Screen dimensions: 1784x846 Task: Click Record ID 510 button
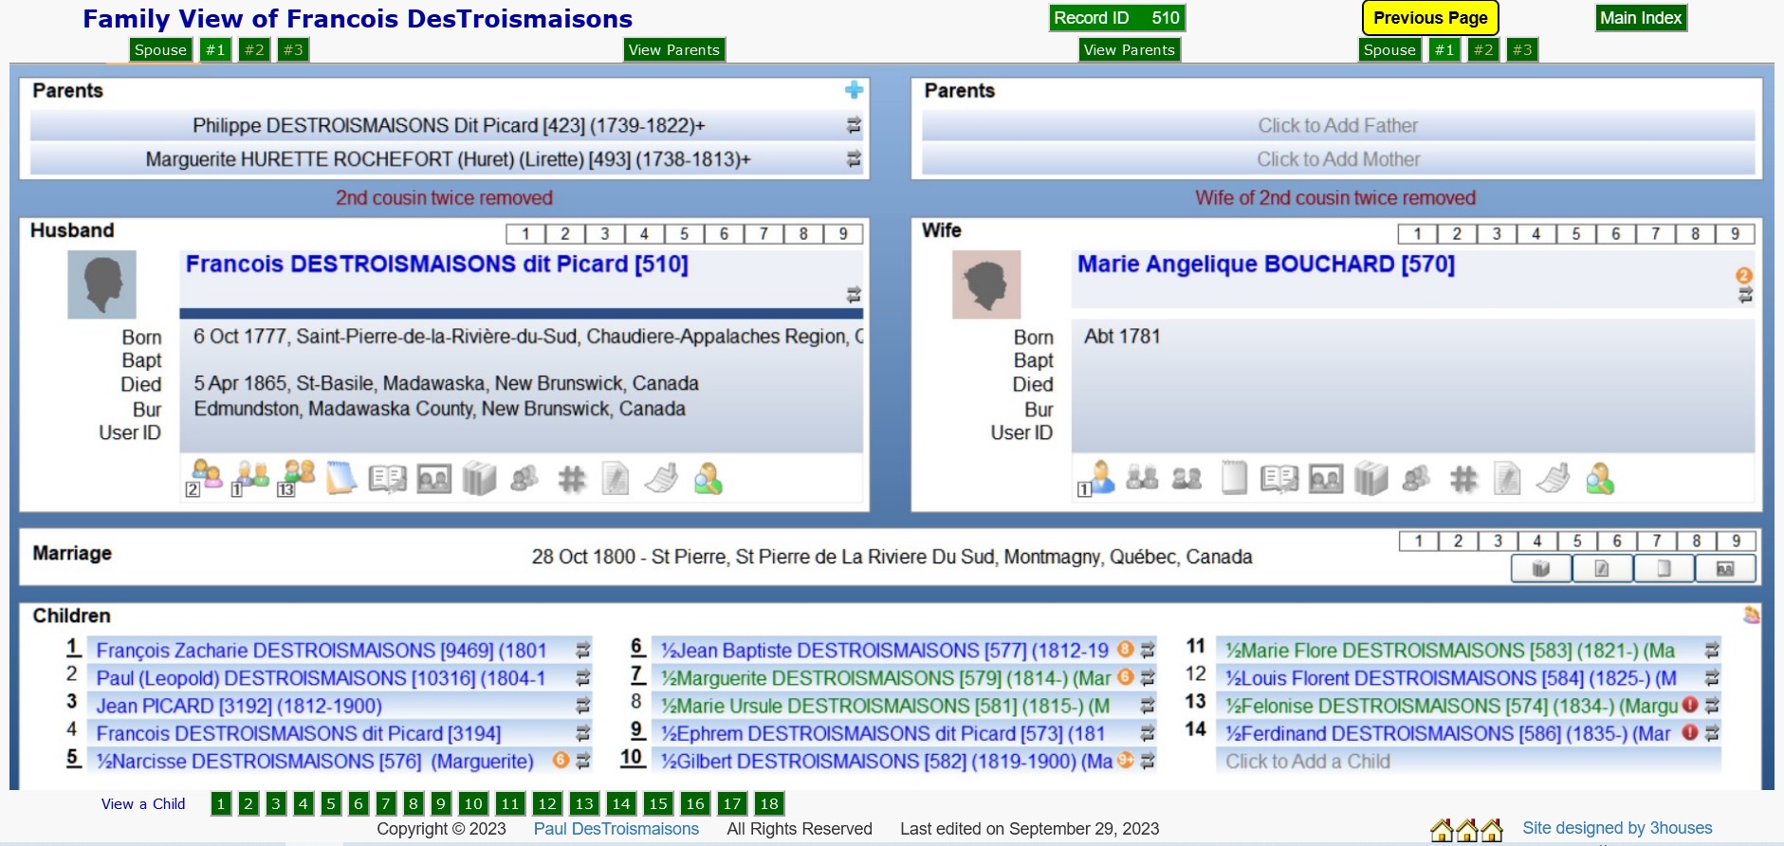1117,18
